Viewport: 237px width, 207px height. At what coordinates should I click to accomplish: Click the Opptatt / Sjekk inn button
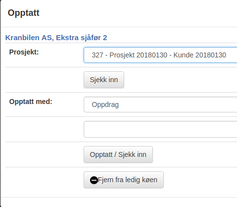tap(118, 155)
